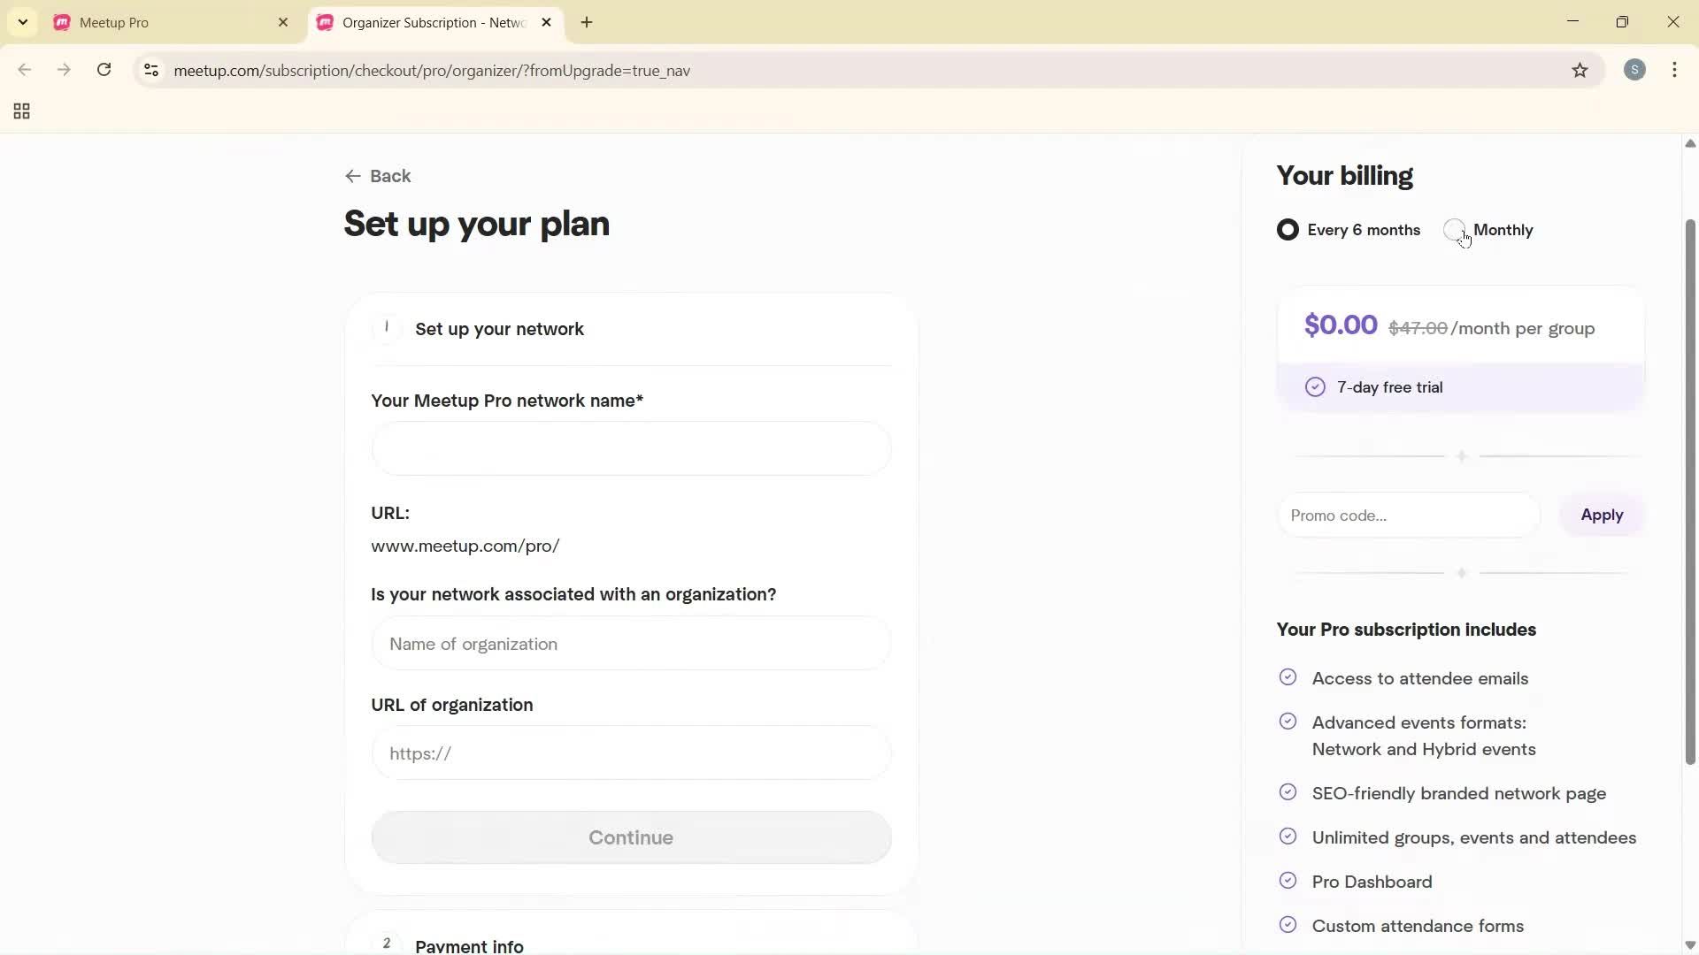Expand Set up your network section

point(499,329)
